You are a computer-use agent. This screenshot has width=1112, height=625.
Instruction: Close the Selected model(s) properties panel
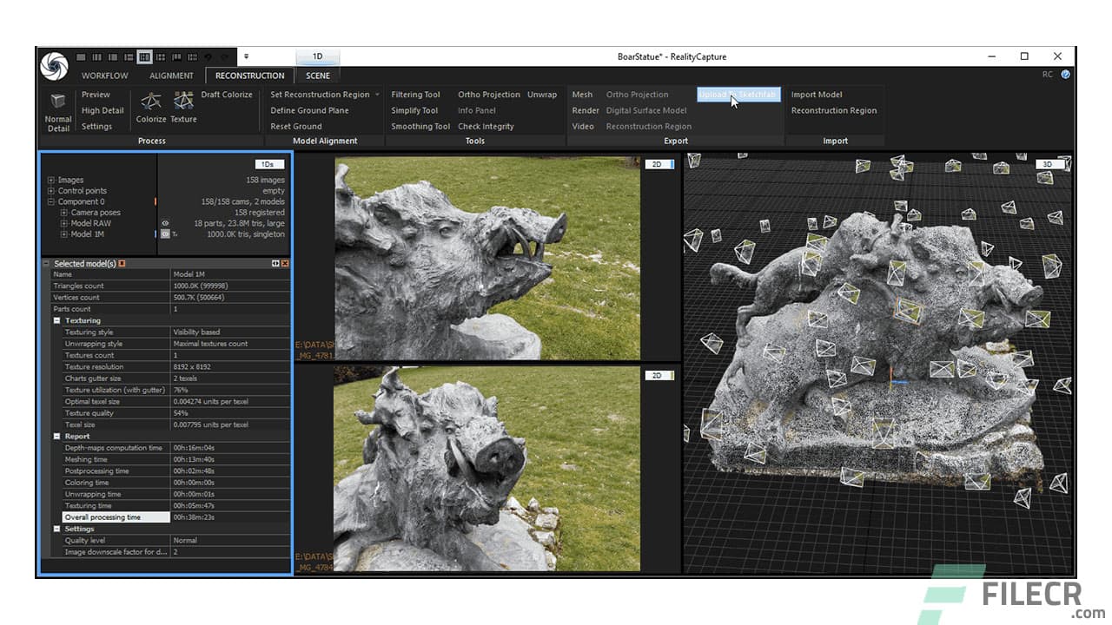tap(284, 263)
